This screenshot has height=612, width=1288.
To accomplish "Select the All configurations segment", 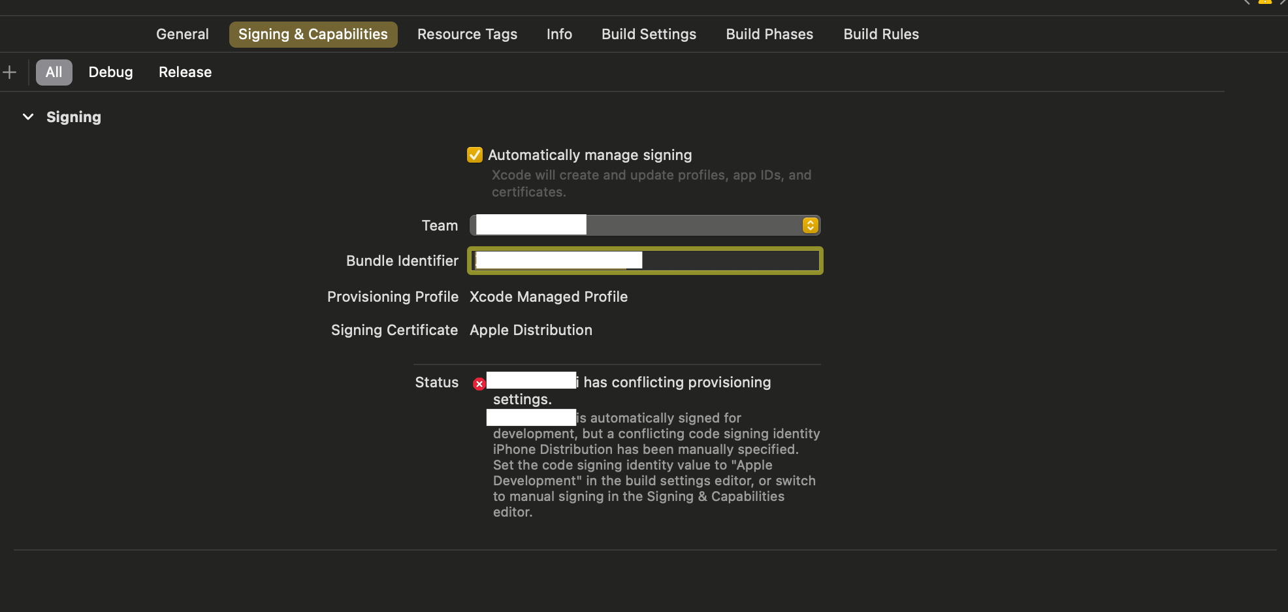I will point(54,72).
